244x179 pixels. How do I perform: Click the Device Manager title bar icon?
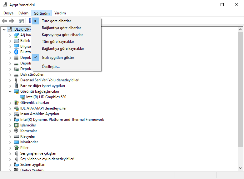tap(5, 5)
